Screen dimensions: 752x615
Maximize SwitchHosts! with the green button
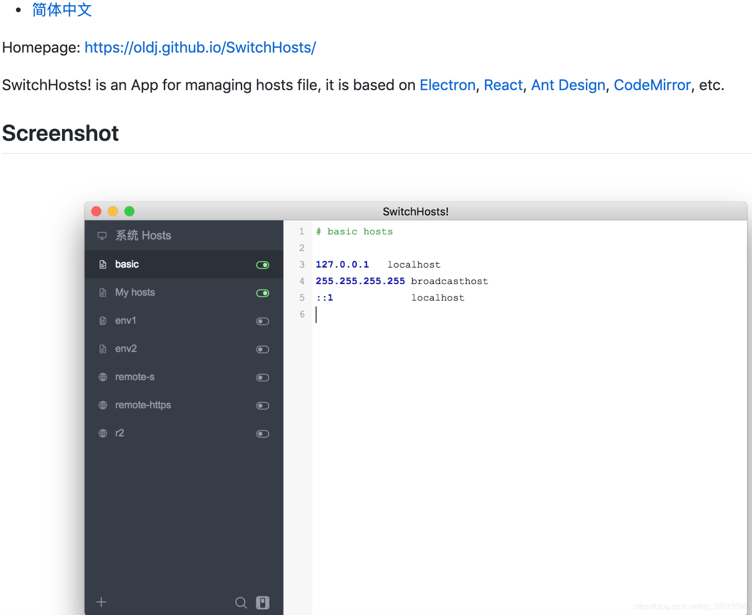[130, 211]
